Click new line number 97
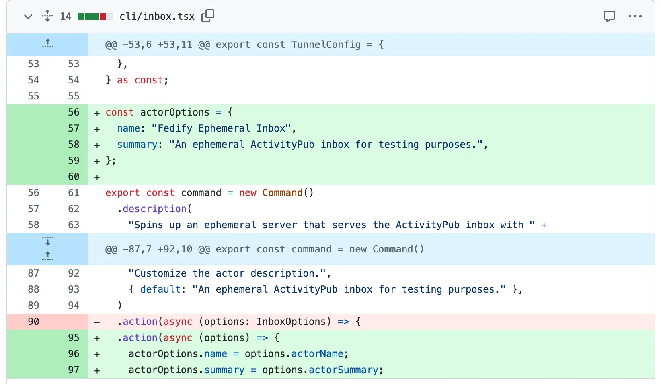Viewport: 661px width, 384px height. (74, 370)
